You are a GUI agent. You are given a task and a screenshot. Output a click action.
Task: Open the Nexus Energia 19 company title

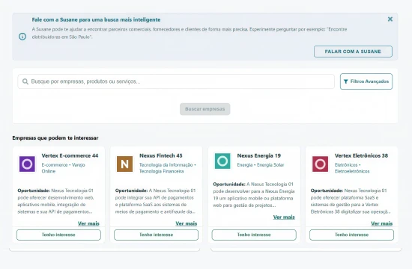coord(259,155)
